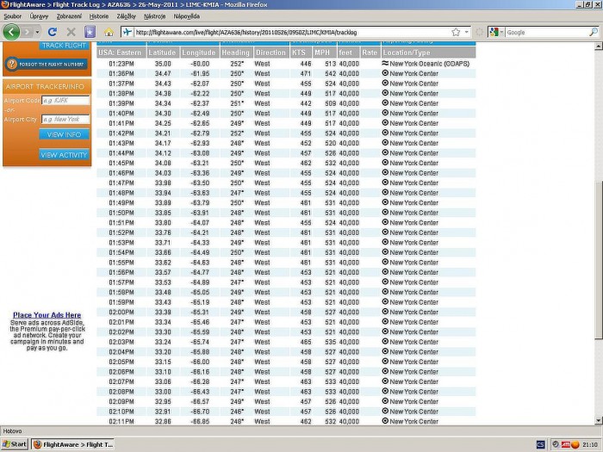The height and width of the screenshot is (452, 603).
Task: Open the Google search engine selector
Action: [x=496, y=33]
